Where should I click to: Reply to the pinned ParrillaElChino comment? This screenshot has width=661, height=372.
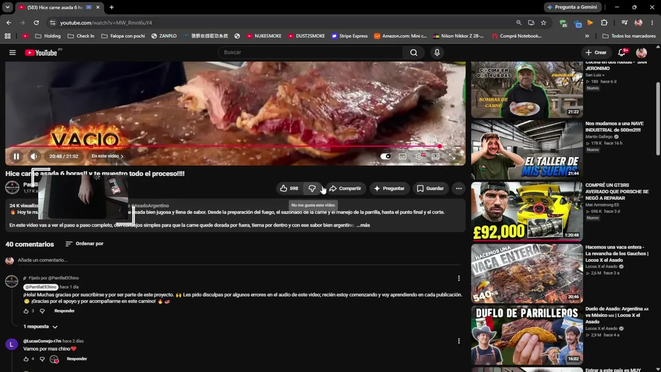(x=65, y=311)
